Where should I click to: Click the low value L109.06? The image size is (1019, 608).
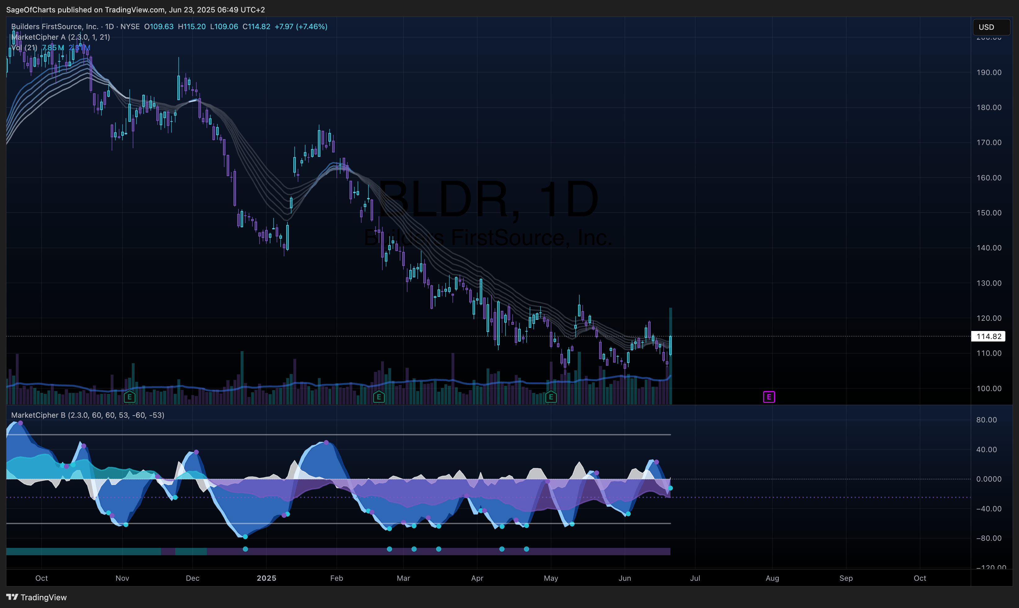click(x=224, y=27)
